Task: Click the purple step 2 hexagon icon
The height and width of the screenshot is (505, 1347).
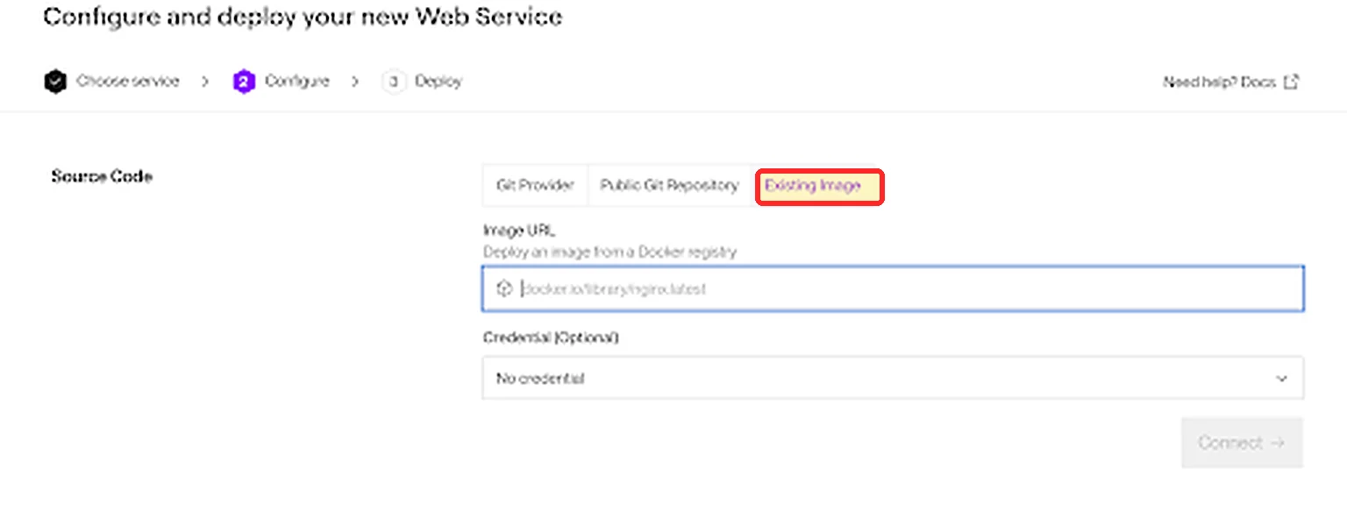Action: click(x=244, y=82)
